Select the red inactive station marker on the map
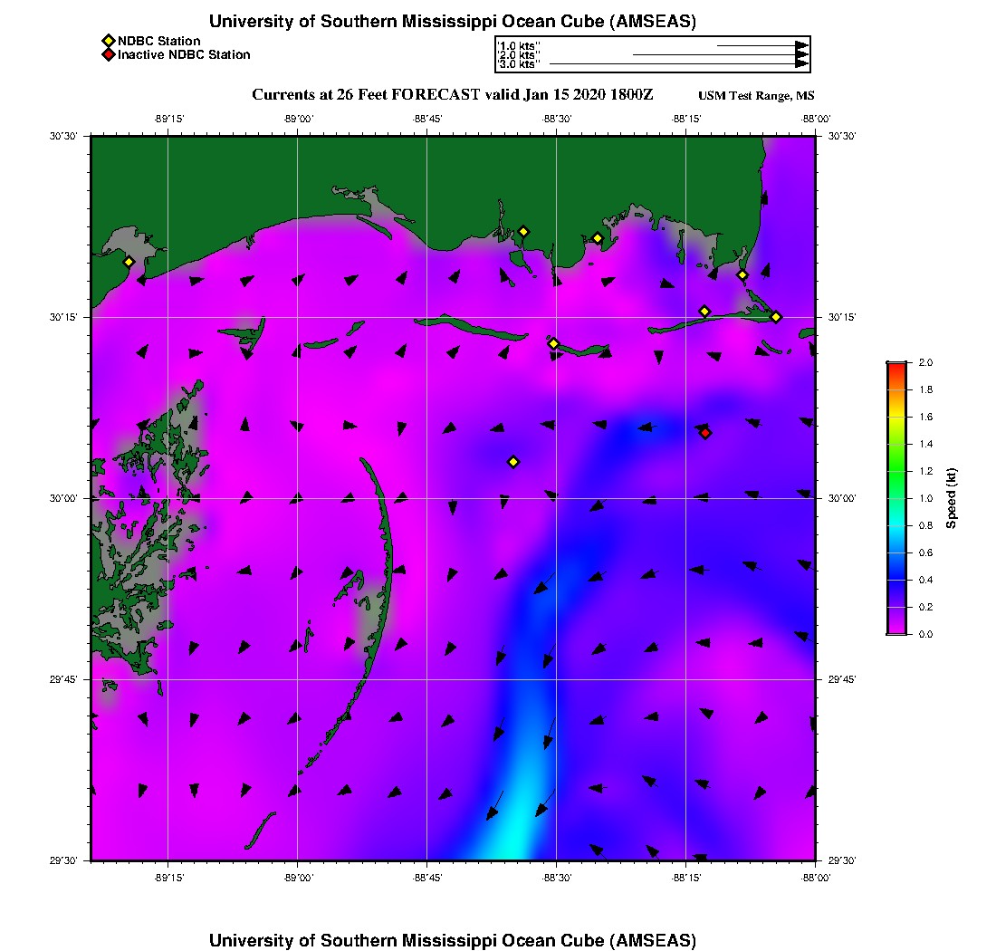This screenshot has height=951, width=996. pos(705,433)
